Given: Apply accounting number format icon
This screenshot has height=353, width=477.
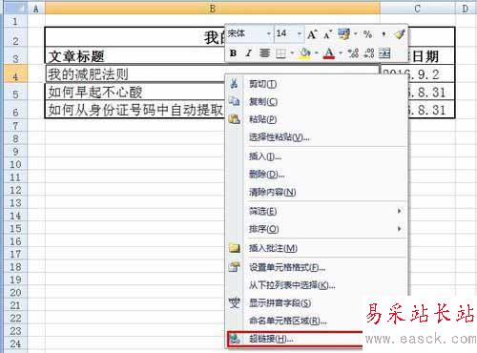Looking at the screenshot, I should pyautogui.click(x=343, y=33).
